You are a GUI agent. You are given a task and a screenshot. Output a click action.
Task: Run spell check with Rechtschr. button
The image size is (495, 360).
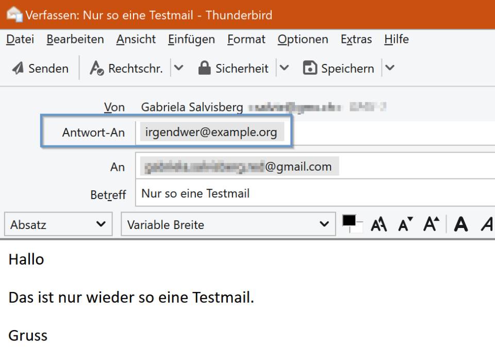click(x=126, y=68)
